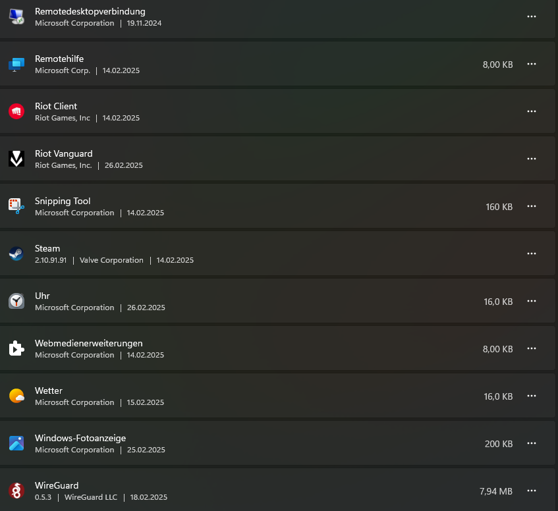Click the red Riot Client icon
This screenshot has height=511, width=558.
point(16,111)
